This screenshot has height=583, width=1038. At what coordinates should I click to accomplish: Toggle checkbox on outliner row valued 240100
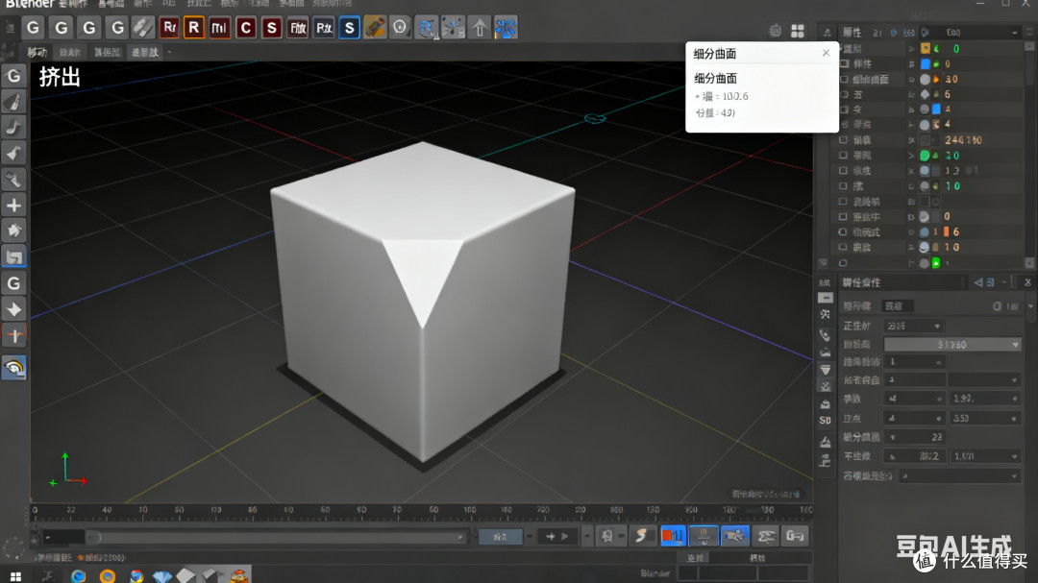[x=844, y=140]
